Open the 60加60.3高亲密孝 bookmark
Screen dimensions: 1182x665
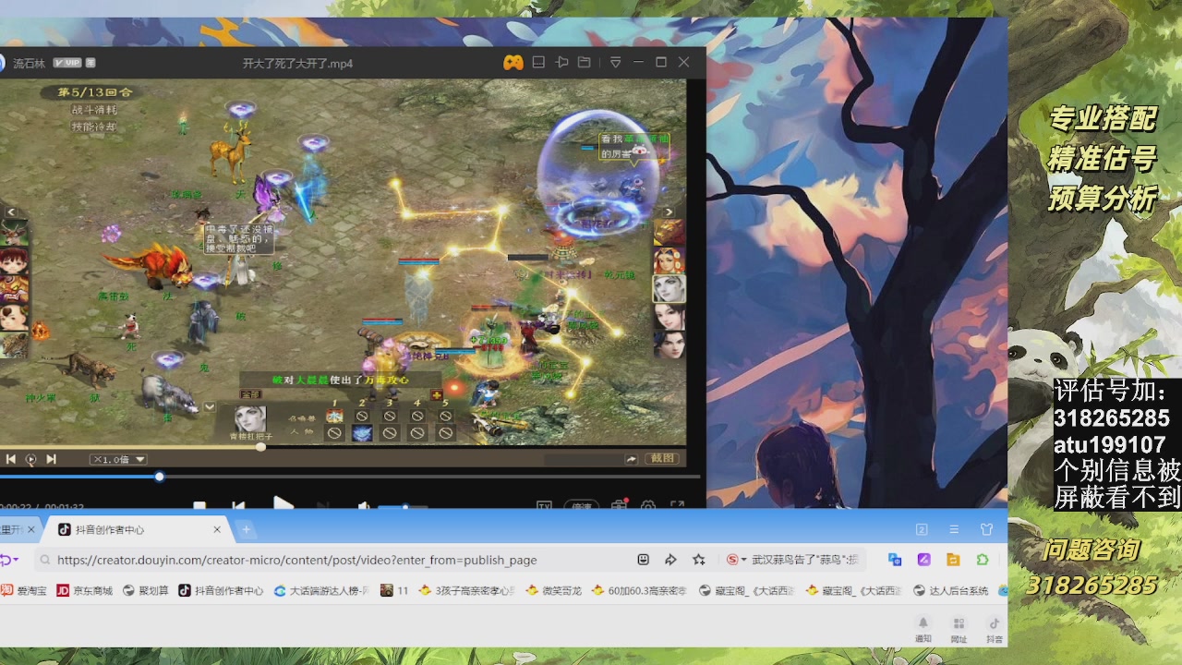pos(639,590)
